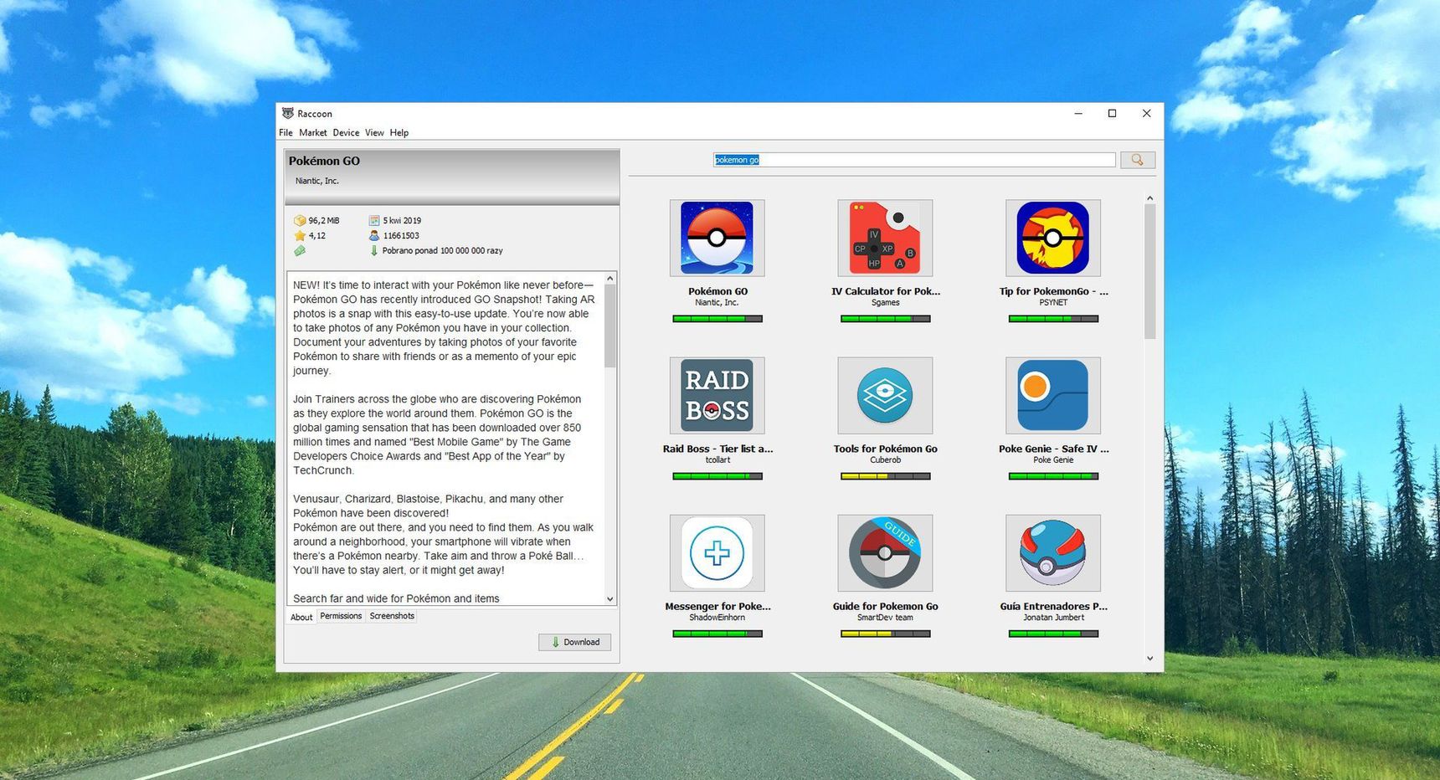Viewport: 1440px width, 780px height.
Task: Switch to the About tab
Action: click(301, 617)
